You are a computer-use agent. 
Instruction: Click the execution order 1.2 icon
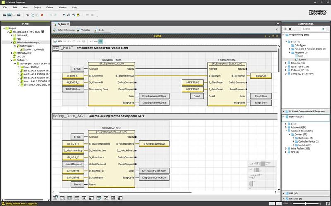click(x=91, y=42)
